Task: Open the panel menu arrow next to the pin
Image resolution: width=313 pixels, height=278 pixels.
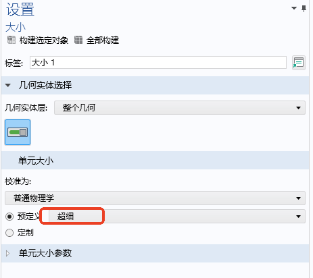Action: [x=294, y=8]
